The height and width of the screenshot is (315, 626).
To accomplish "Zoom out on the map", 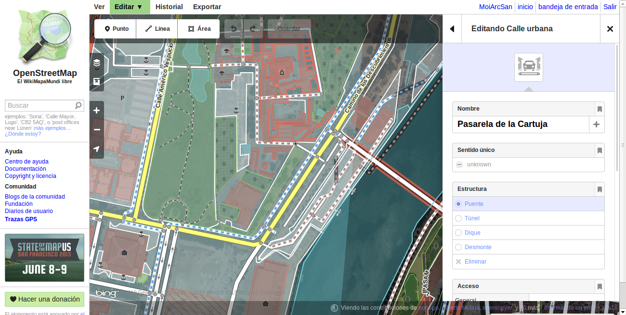I will (x=97, y=130).
